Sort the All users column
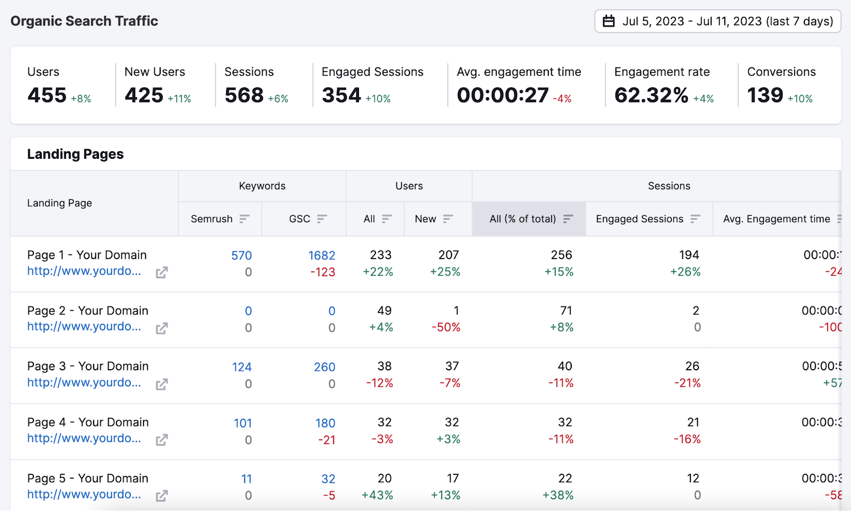Screen dimensions: 851x511 [387, 218]
